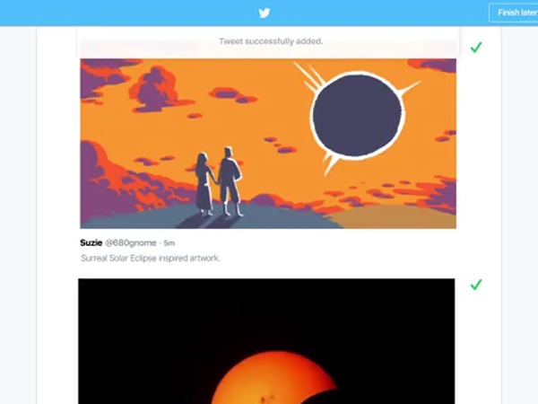Click the glowing orange sun in photo
538x404 pixels.
[274, 378]
